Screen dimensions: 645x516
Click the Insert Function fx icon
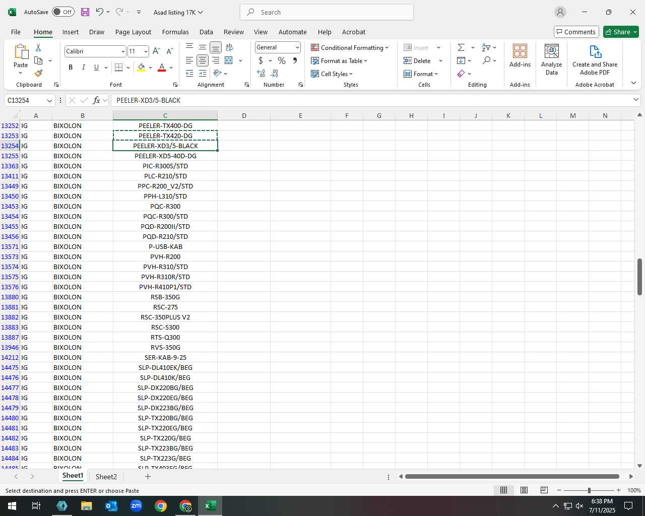coord(97,100)
